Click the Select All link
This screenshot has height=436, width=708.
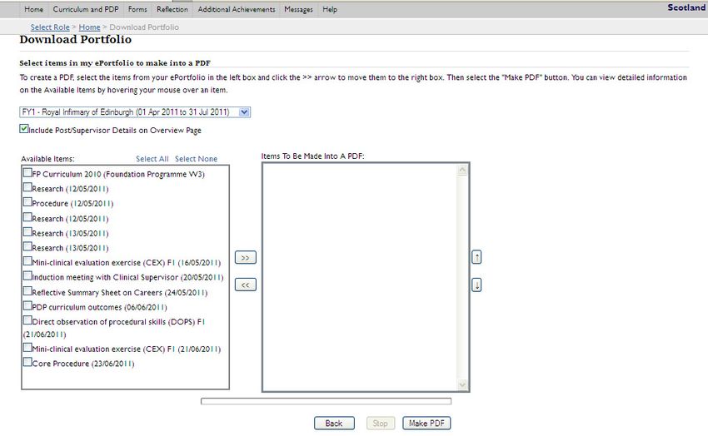pyautogui.click(x=152, y=159)
